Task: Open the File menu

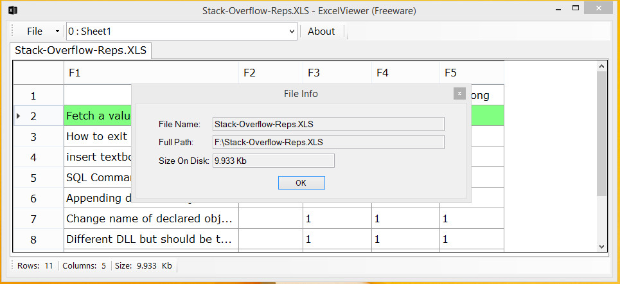Action: coord(35,31)
